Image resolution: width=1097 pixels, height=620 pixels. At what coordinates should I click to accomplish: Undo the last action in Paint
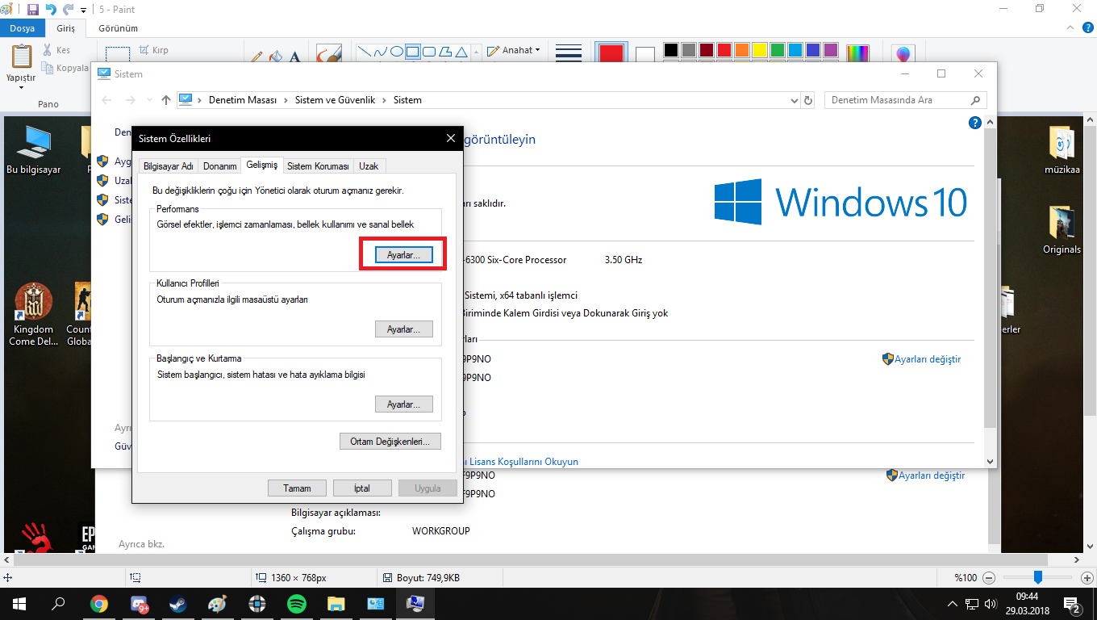pyautogui.click(x=51, y=10)
